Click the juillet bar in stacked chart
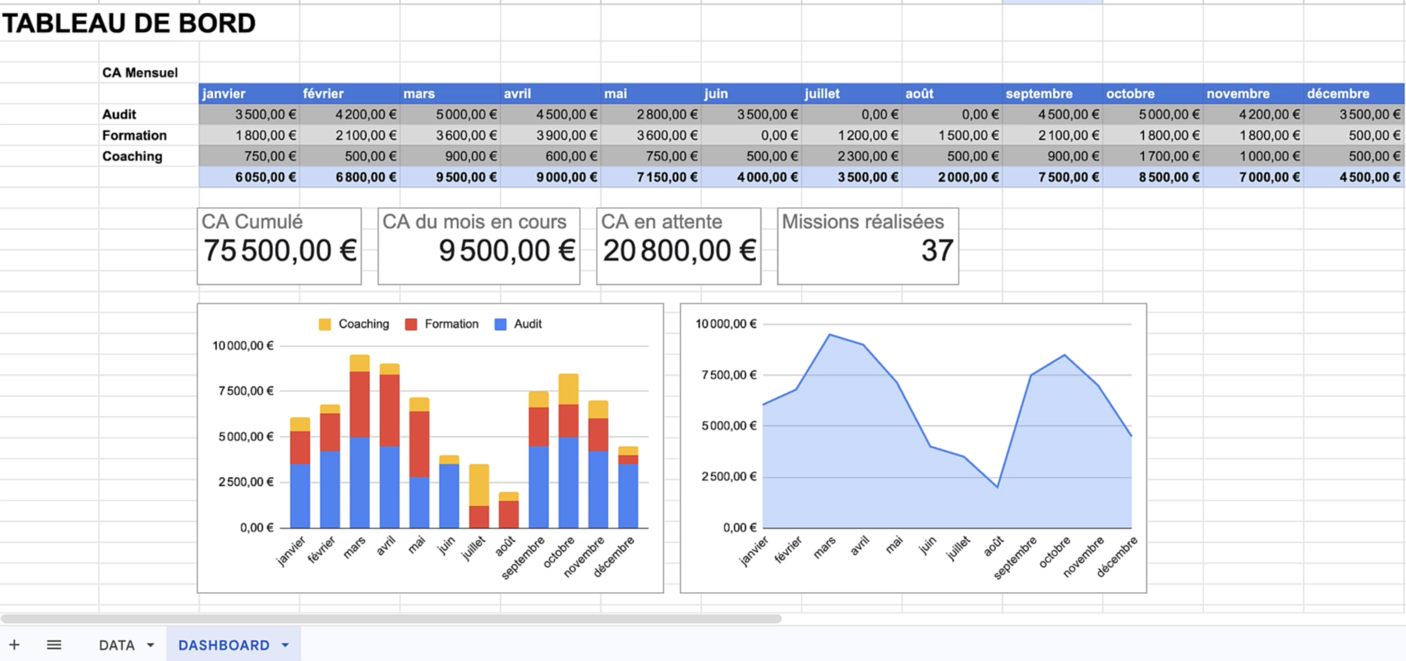 (x=479, y=496)
